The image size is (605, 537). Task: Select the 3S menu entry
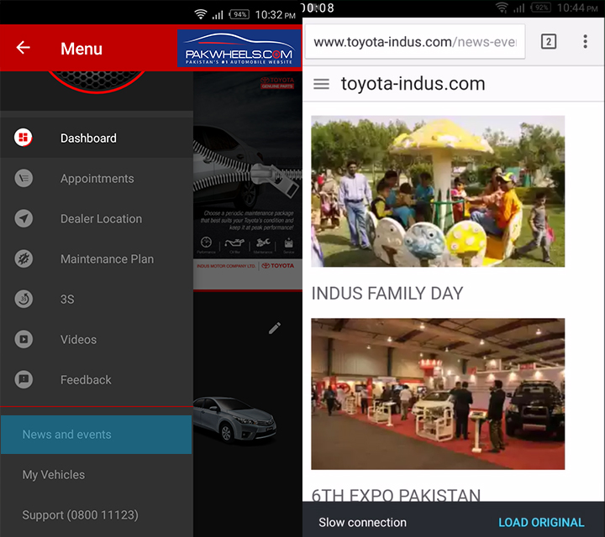click(x=97, y=299)
